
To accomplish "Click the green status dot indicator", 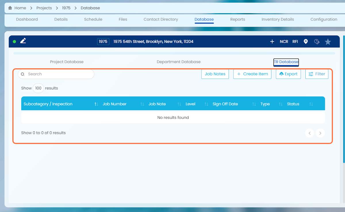I will coord(14,42).
